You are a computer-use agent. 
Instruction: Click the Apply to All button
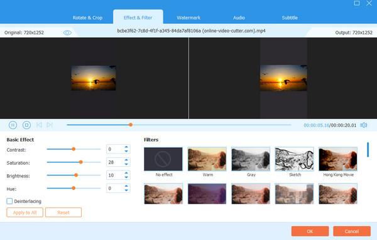click(25, 212)
